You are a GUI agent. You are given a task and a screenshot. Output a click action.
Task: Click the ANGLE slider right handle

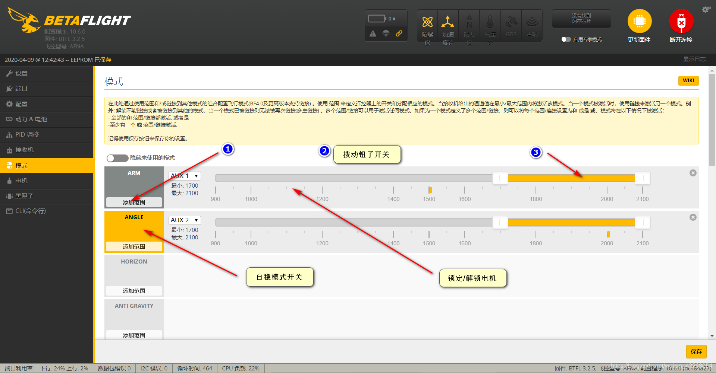643,223
